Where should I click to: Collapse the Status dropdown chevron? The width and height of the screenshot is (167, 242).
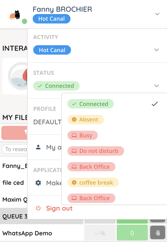coord(157,86)
